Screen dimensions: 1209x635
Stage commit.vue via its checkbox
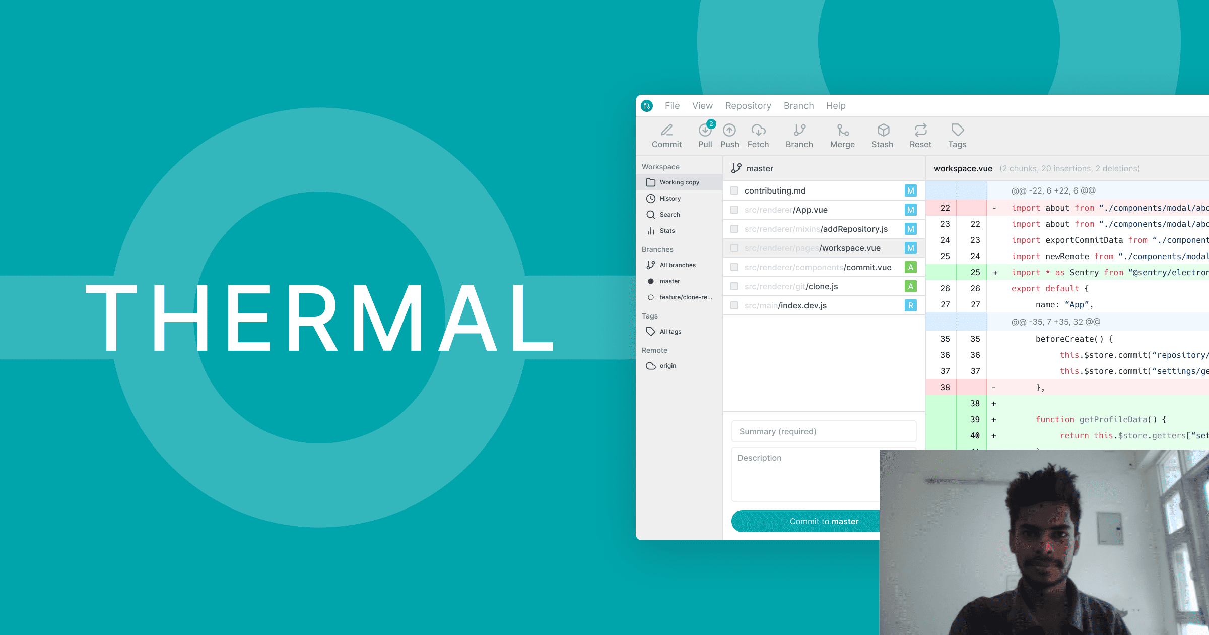point(734,267)
